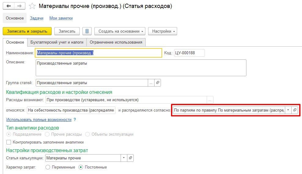Enable Контролировать заполнение аналитики checkbox

(9, 142)
